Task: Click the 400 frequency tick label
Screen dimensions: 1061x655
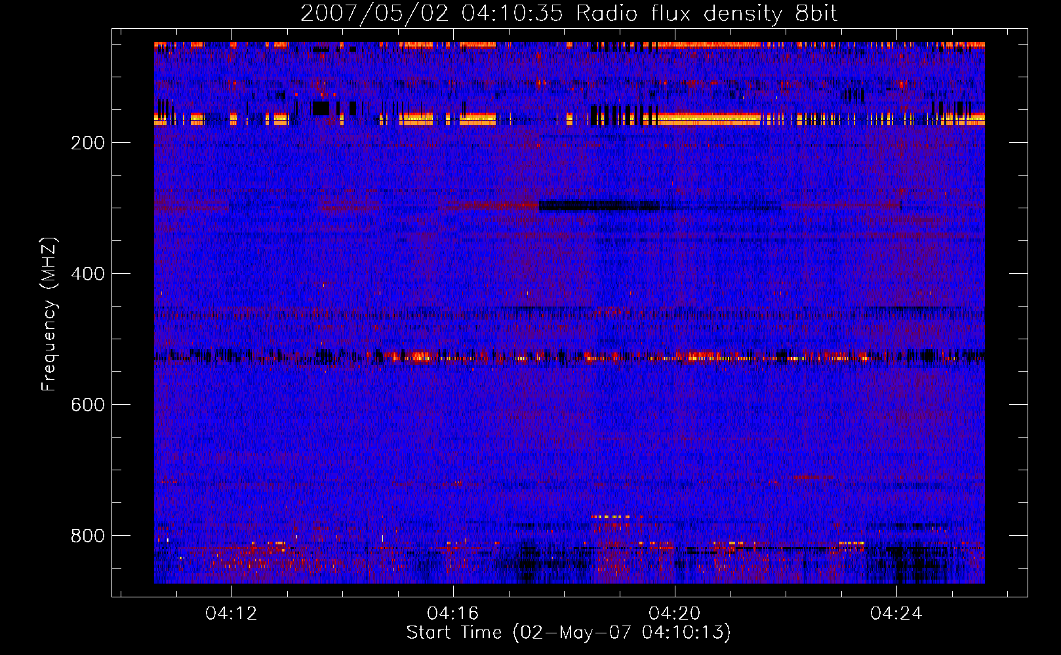Action: coord(88,274)
